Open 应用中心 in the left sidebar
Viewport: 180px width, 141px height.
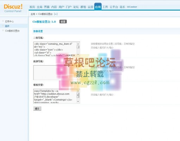[x=9, y=22]
